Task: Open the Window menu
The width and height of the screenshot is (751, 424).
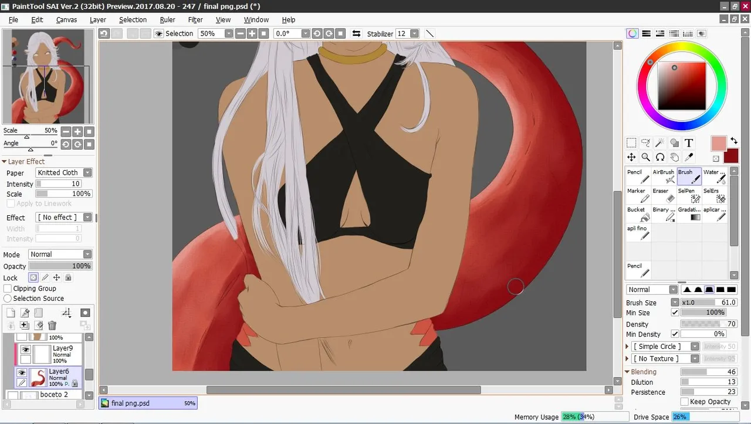Action: (256, 20)
